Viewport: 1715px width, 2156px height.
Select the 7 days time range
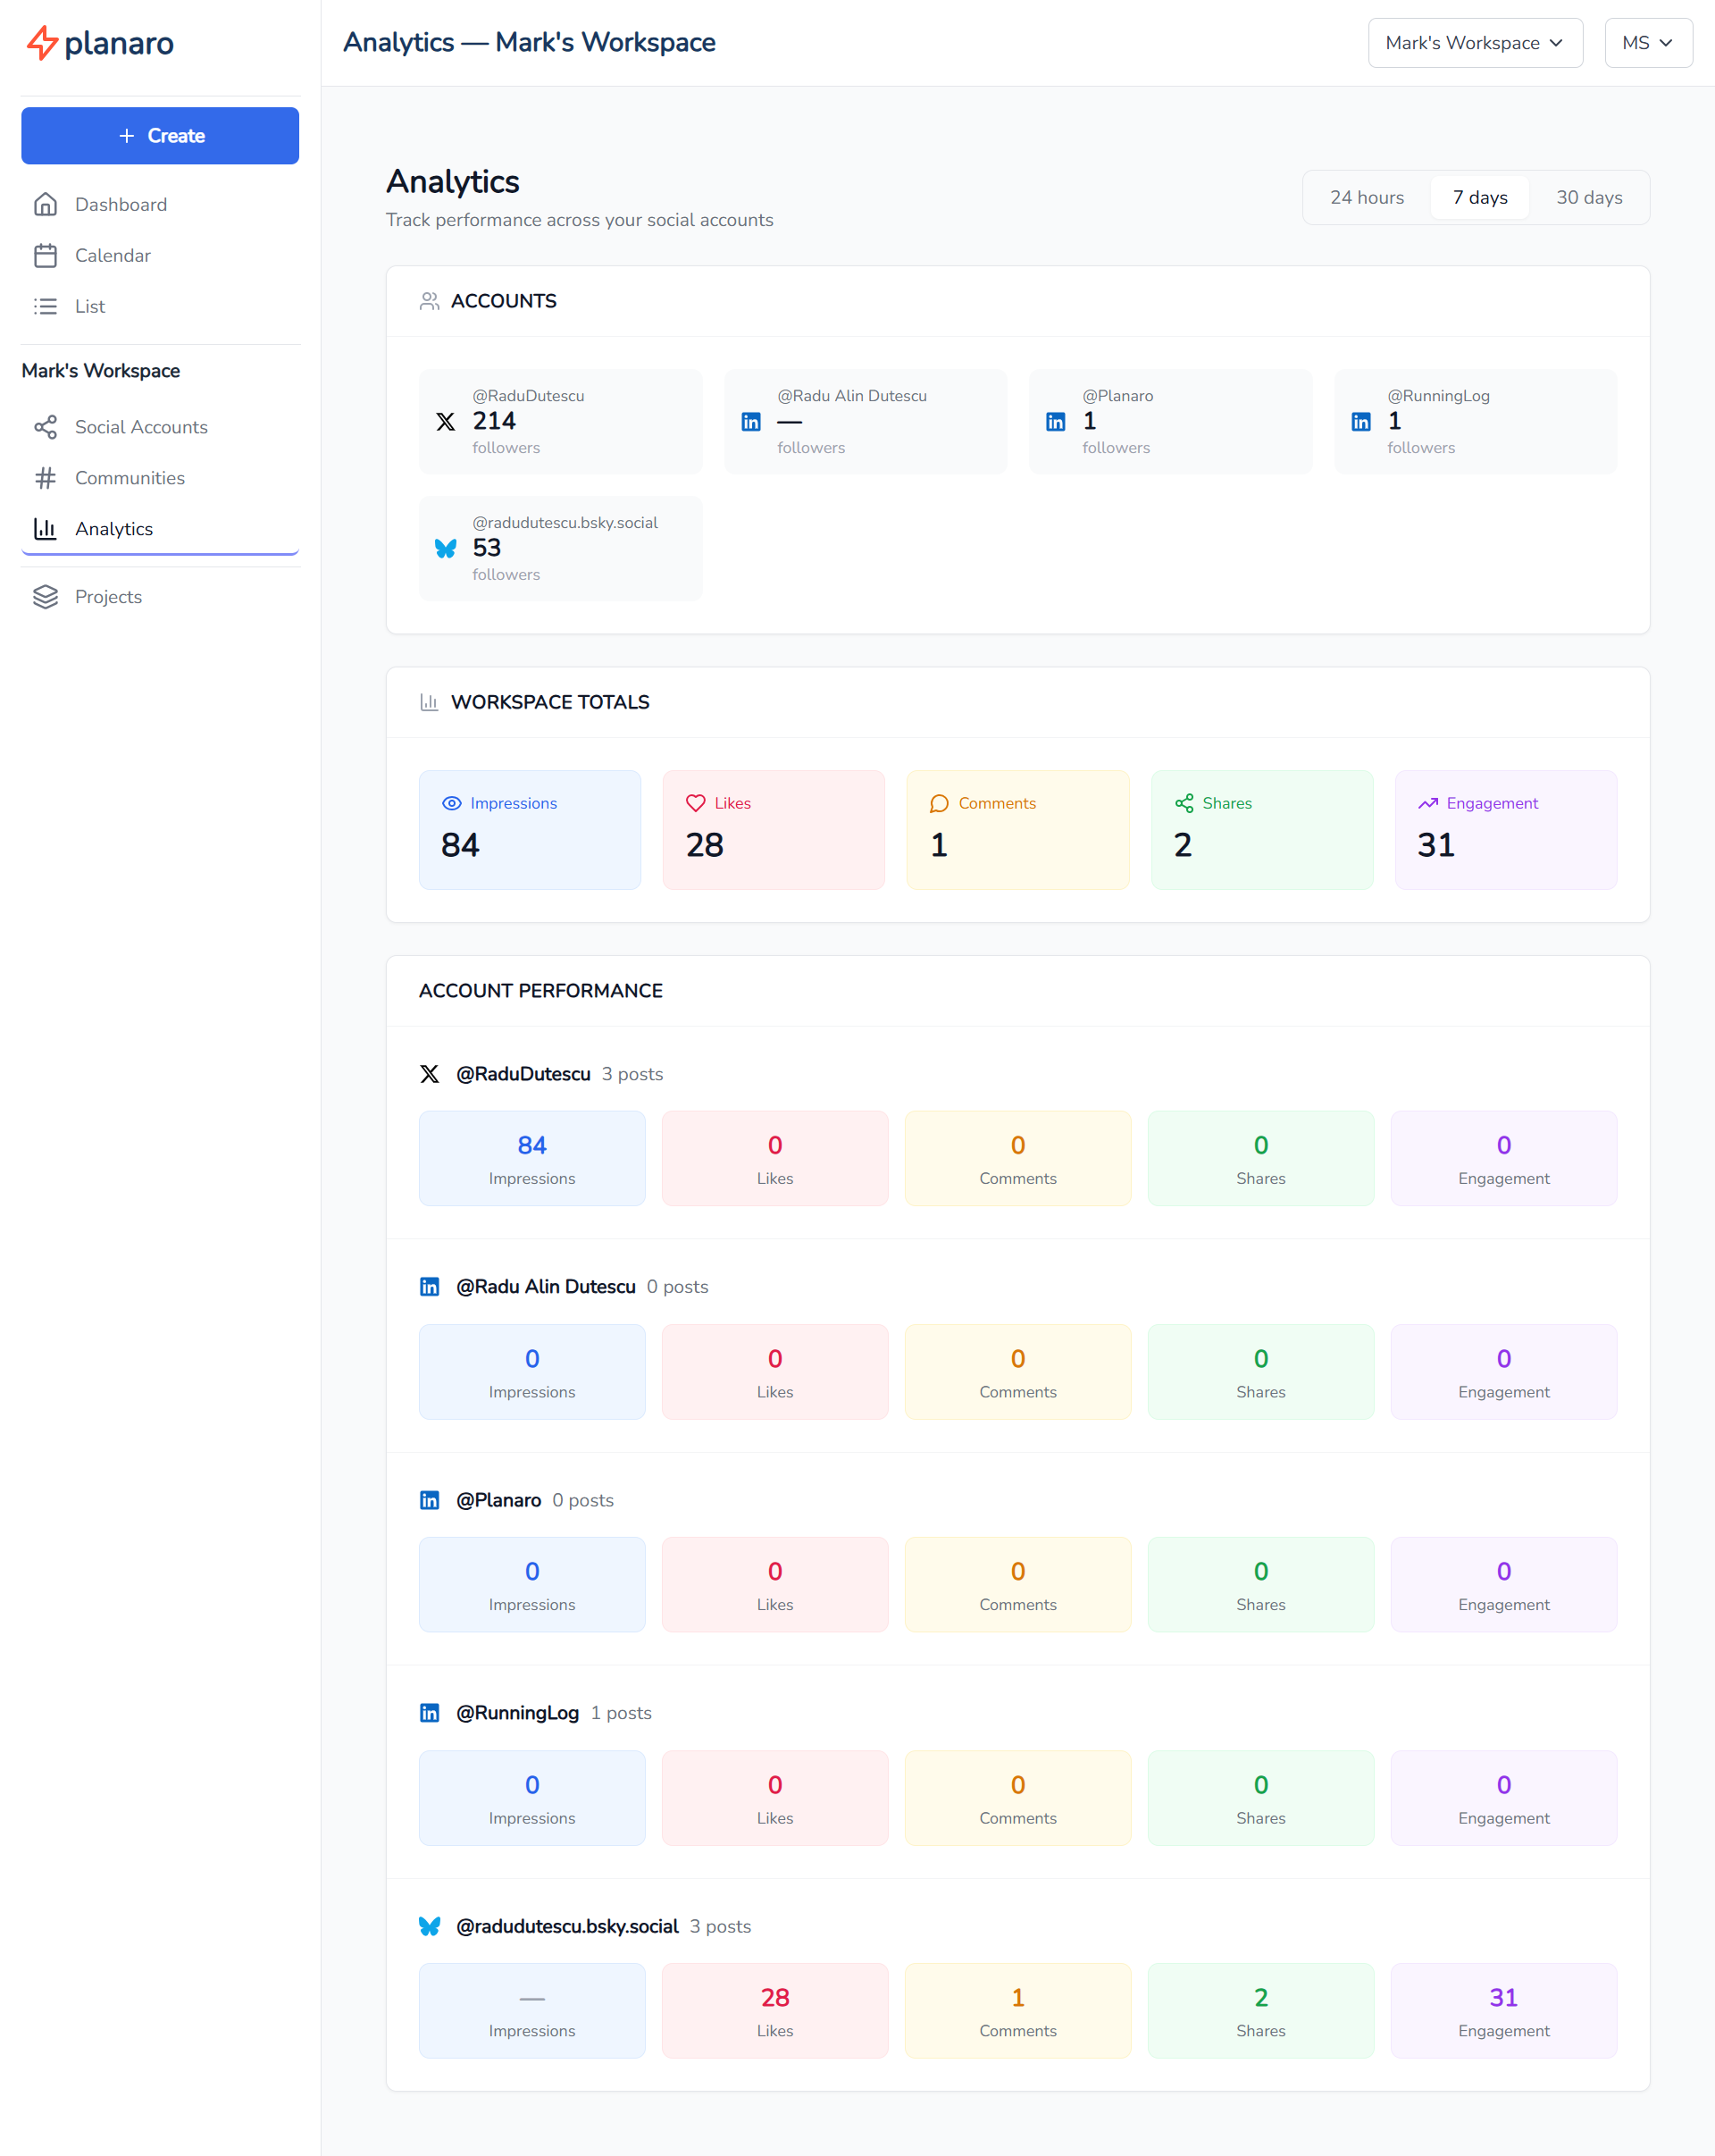click(x=1480, y=197)
